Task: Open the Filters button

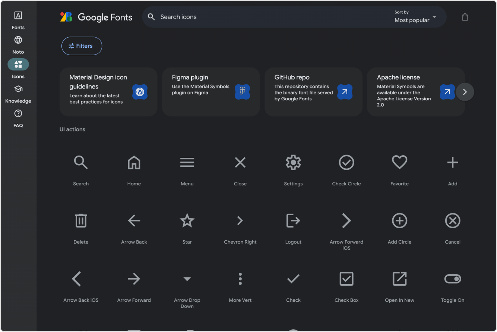Action: click(82, 46)
